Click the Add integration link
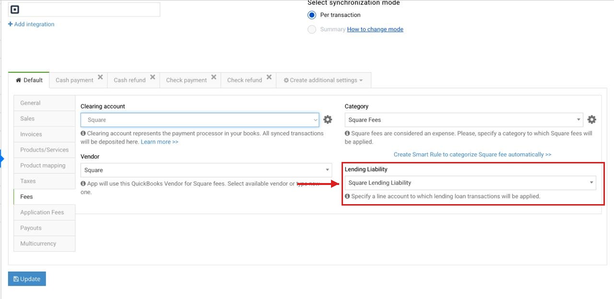This screenshot has width=614, height=299. [x=31, y=24]
